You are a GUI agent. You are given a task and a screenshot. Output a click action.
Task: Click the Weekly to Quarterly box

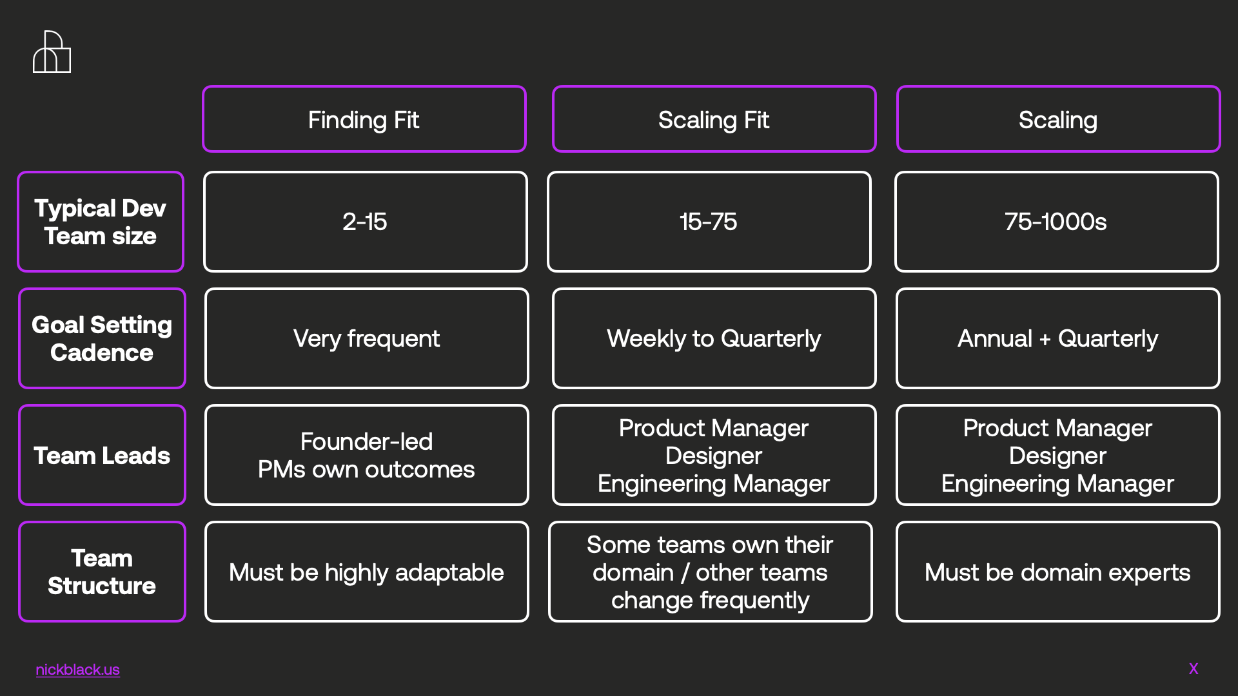coord(714,338)
